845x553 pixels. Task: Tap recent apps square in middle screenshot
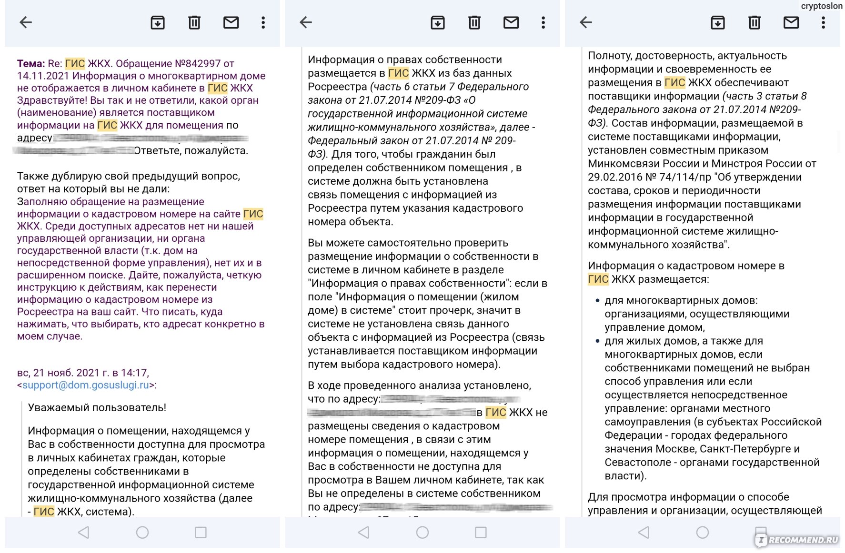pos(481,532)
